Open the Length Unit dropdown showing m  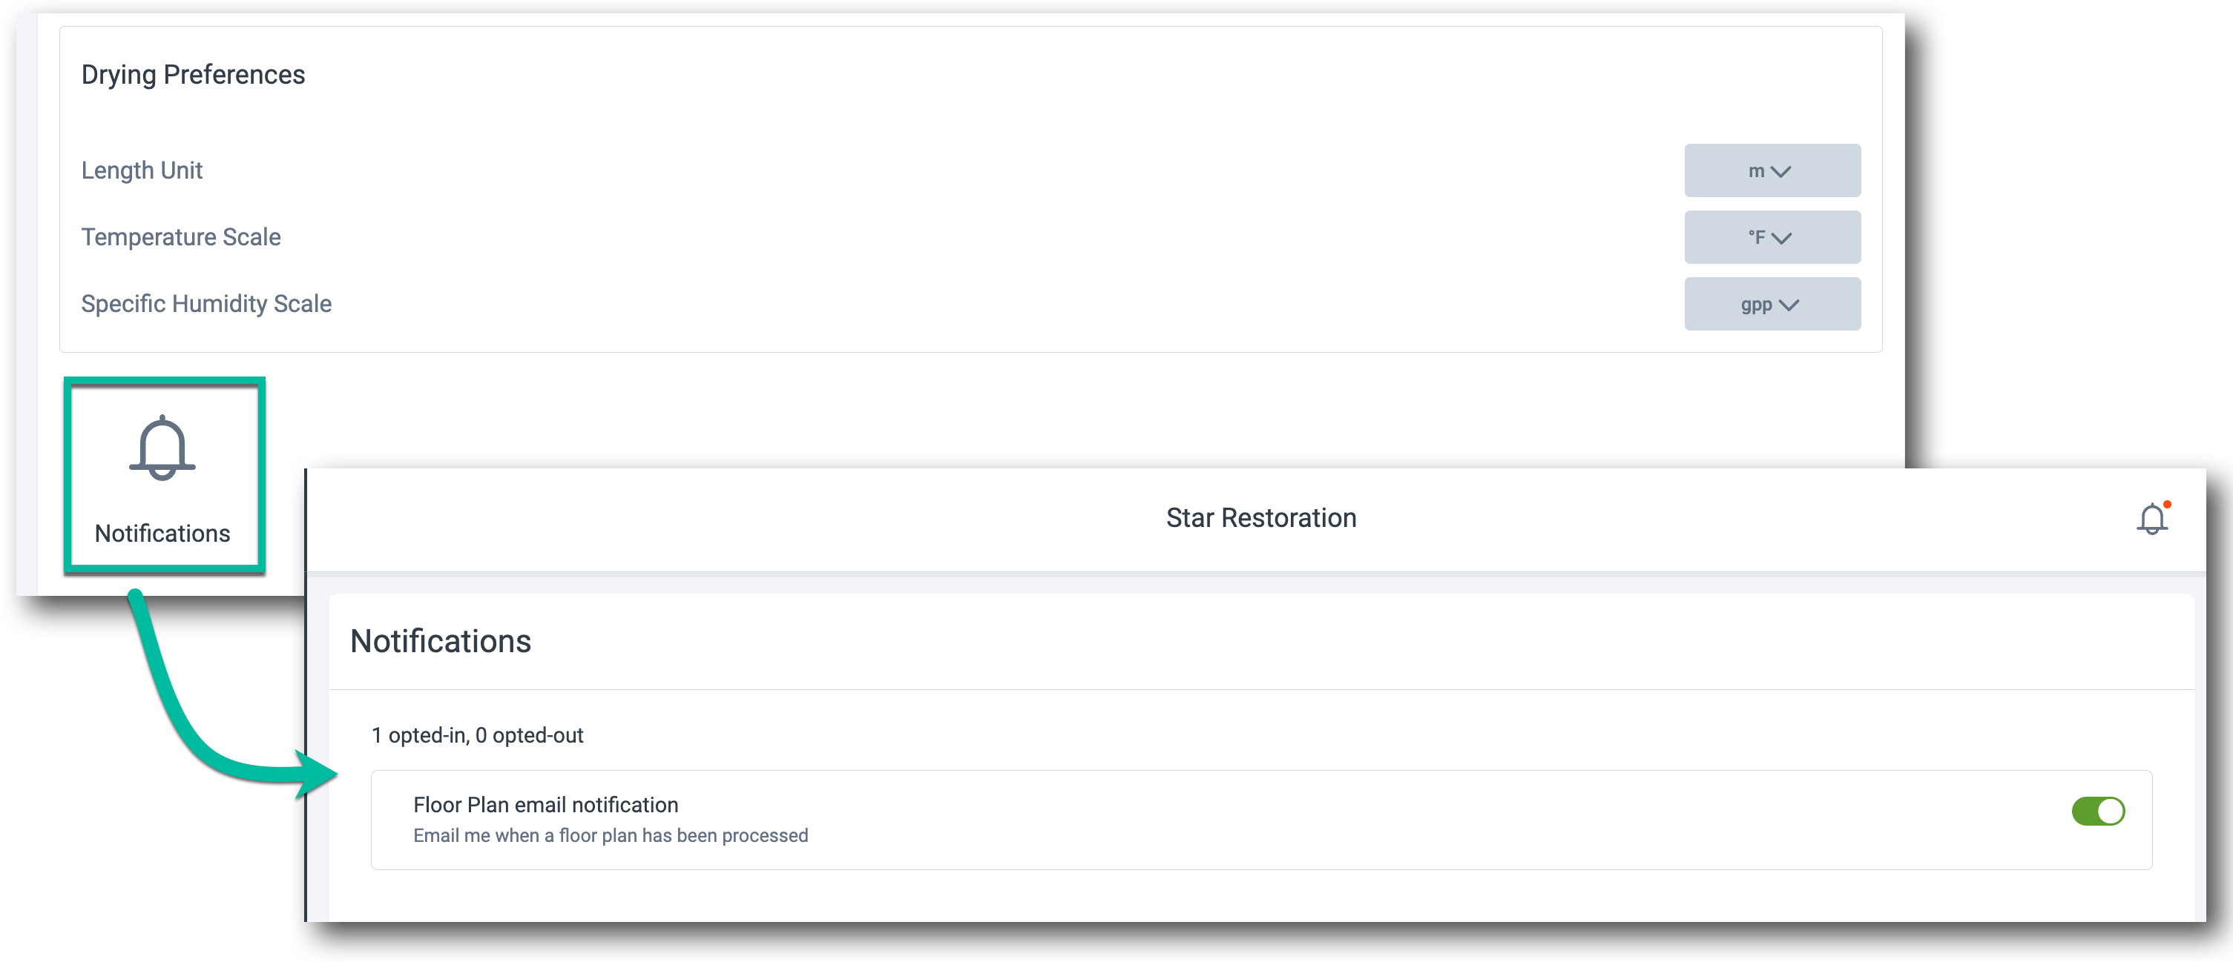[x=1772, y=170]
